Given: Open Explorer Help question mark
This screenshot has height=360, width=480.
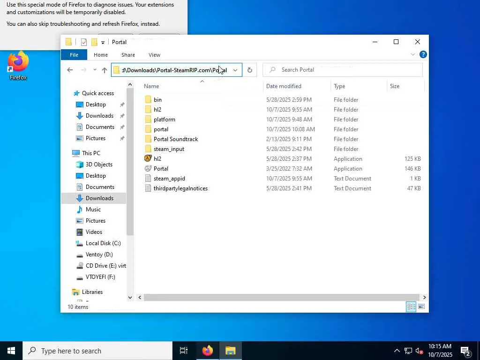Looking at the screenshot, I should pyautogui.click(x=423, y=54).
